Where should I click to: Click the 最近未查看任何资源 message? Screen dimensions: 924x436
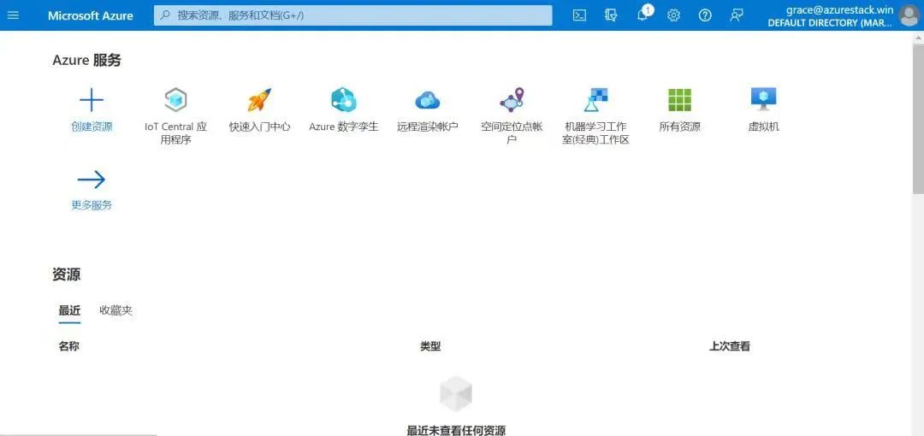pos(456,430)
